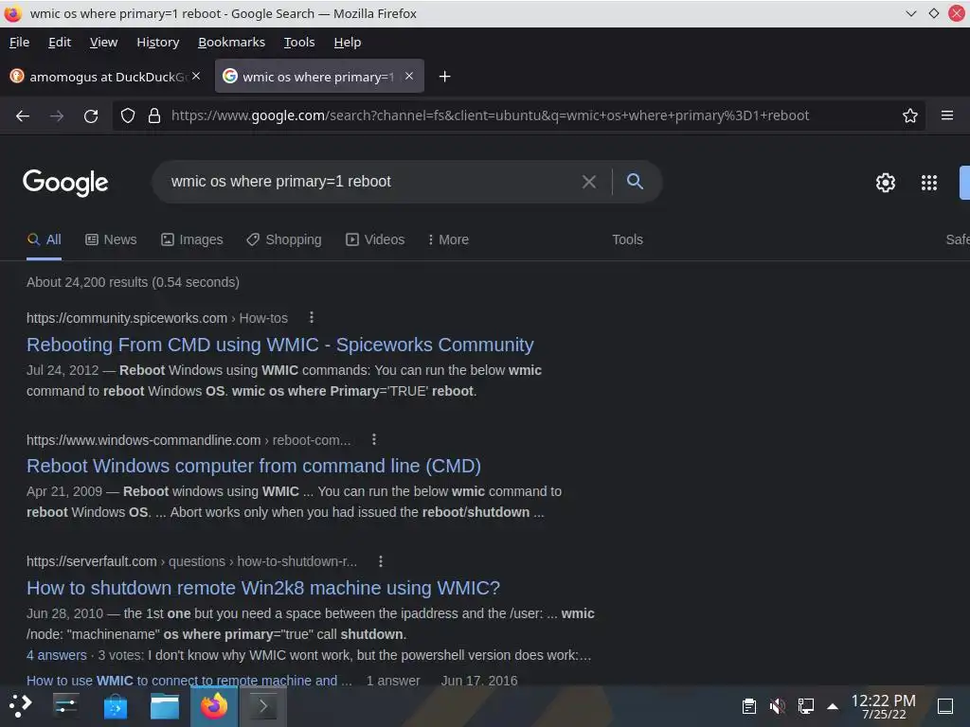Viewport: 970px width, 727px height.
Task: Open the View menu
Action: click(x=103, y=42)
